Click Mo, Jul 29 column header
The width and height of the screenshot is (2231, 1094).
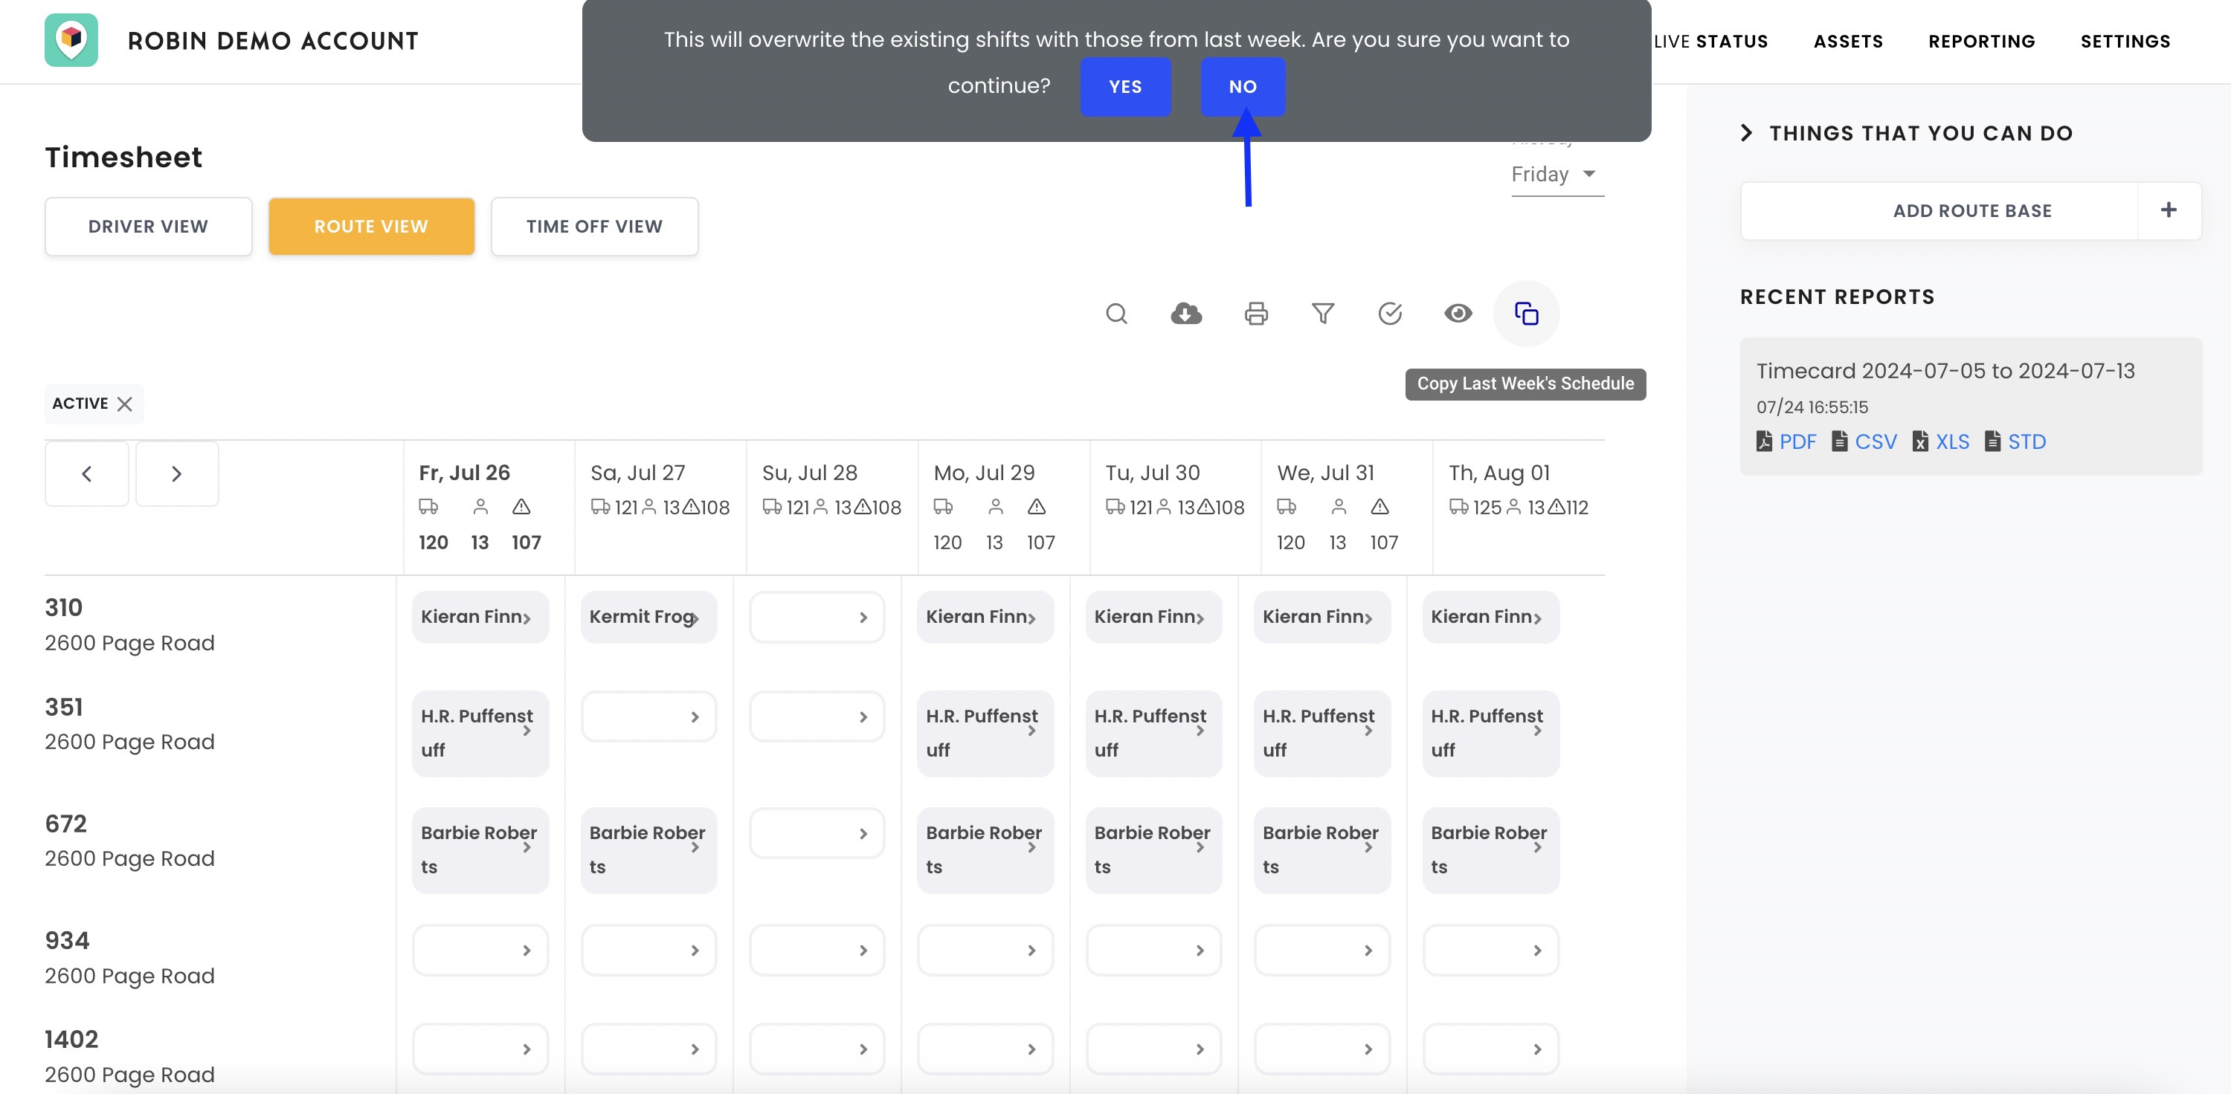(x=984, y=473)
